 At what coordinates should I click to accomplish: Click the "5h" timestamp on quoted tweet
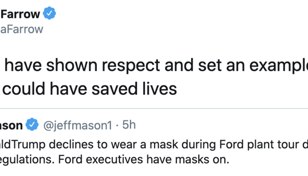(x=128, y=125)
